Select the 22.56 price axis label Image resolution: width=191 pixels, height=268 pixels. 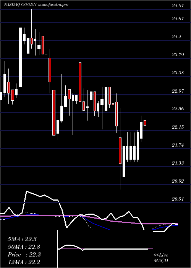click(178, 109)
